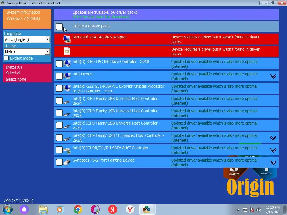
Task: Click the Intel Device monitor icon
Action: click(67, 76)
